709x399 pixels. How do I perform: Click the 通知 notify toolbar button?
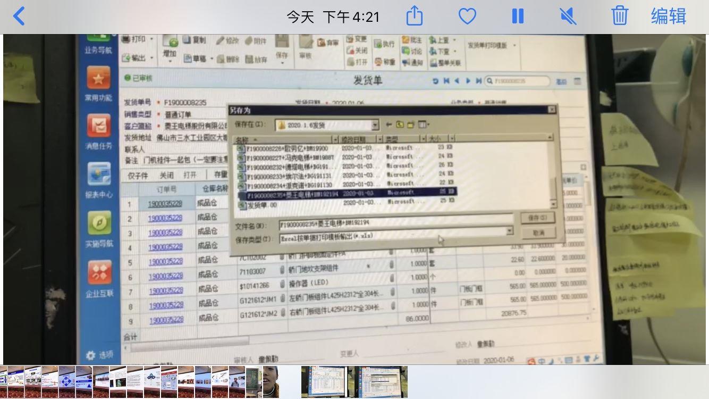[412, 62]
